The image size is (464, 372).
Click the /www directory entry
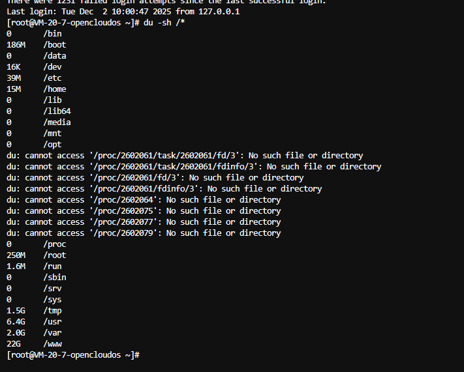click(52, 344)
